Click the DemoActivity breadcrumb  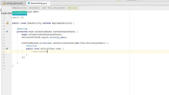(19, 8)
